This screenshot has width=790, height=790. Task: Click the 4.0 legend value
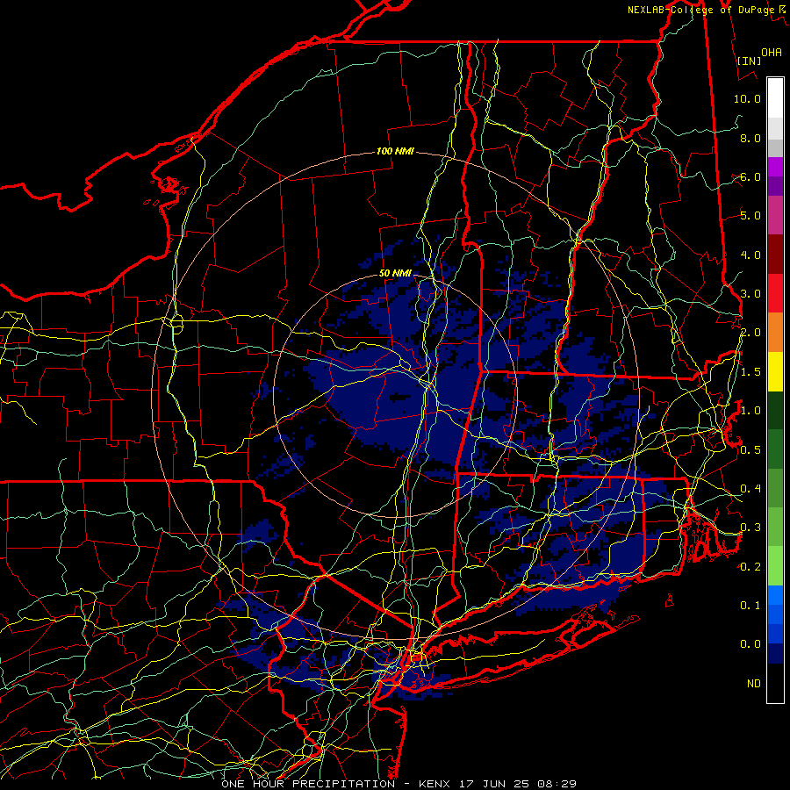(750, 255)
